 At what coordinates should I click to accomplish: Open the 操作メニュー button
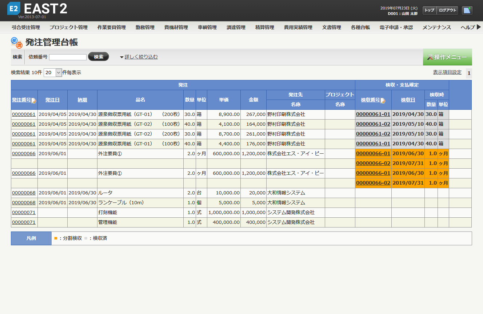(447, 57)
